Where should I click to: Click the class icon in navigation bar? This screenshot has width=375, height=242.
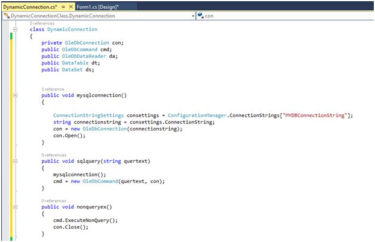coord(7,16)
